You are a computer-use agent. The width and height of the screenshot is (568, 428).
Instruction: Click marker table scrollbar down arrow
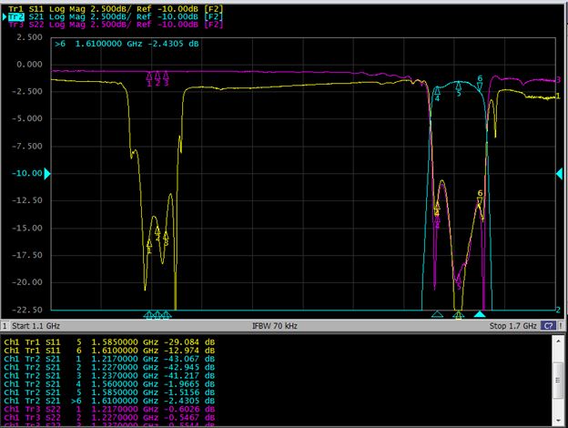point(558,421)
